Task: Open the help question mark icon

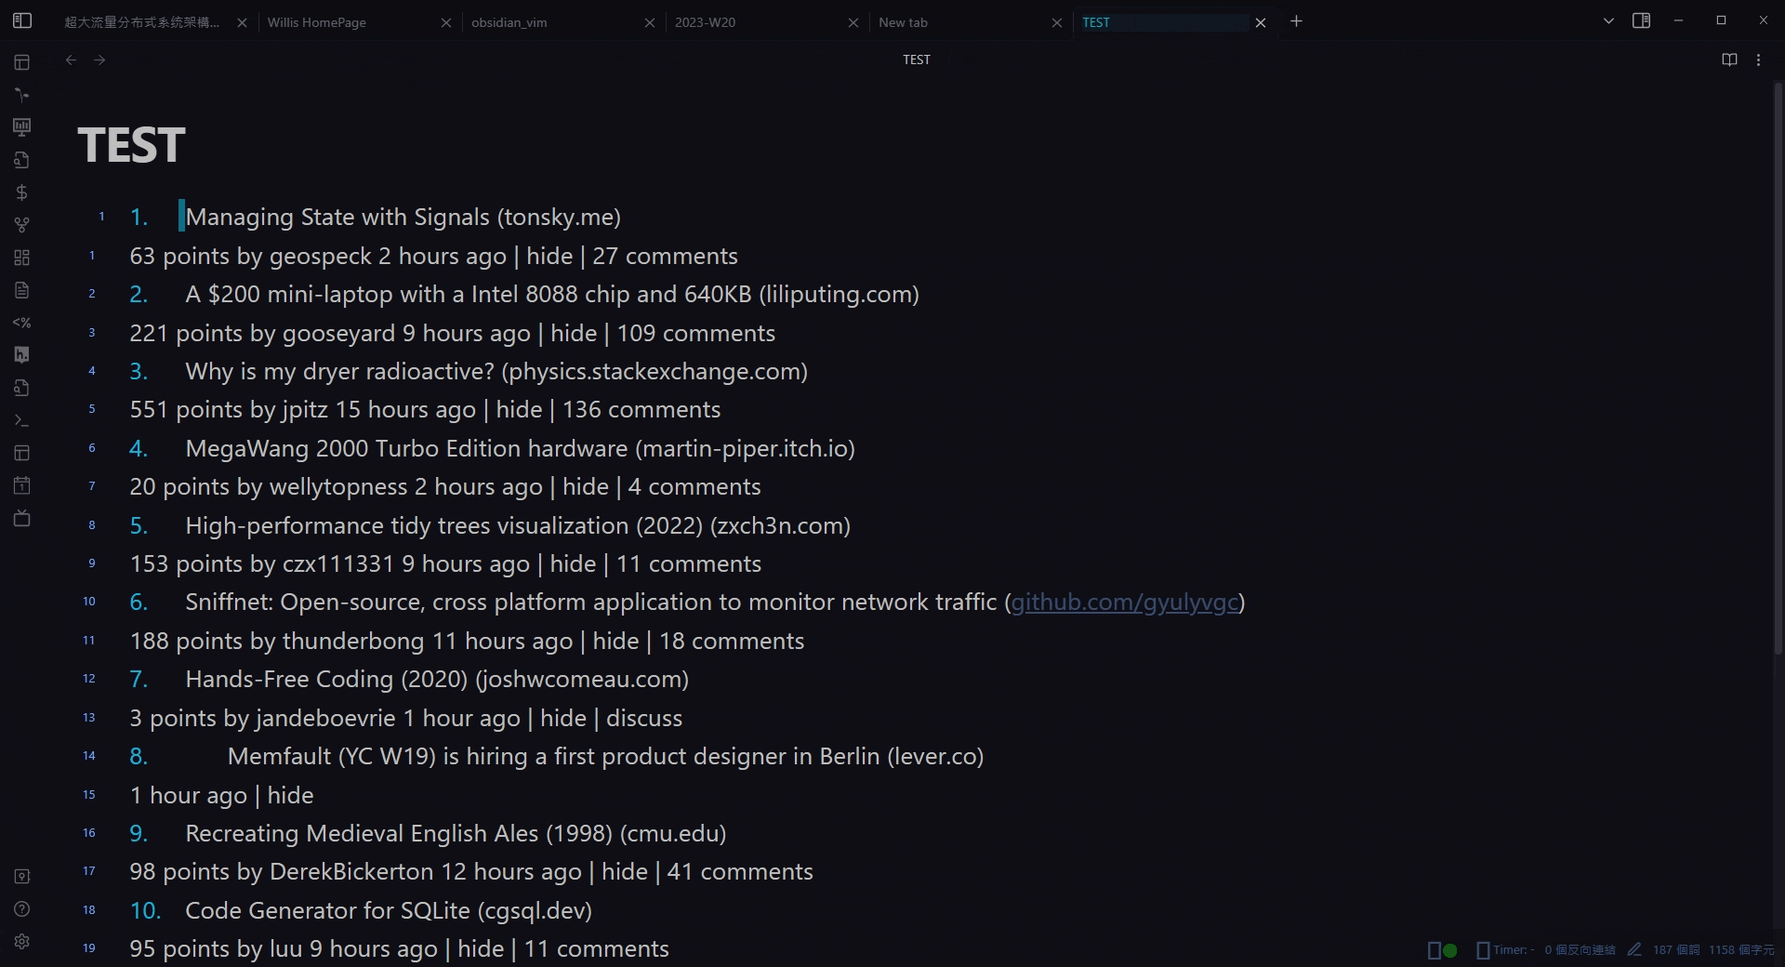Action: [22, 908]
